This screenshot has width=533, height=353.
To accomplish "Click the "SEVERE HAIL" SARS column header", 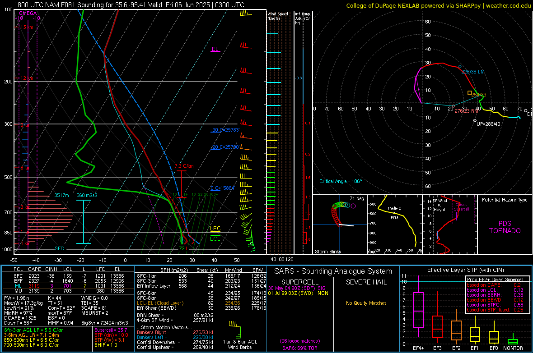I will [x=366, y=282].
